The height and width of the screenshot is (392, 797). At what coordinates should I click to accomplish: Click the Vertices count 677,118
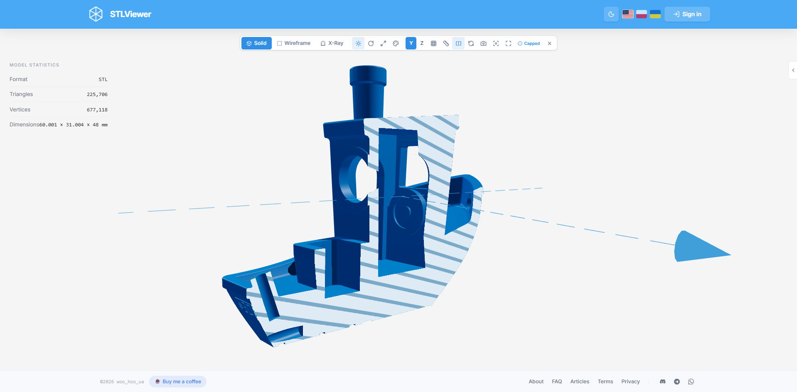click(x=97, y=110)
